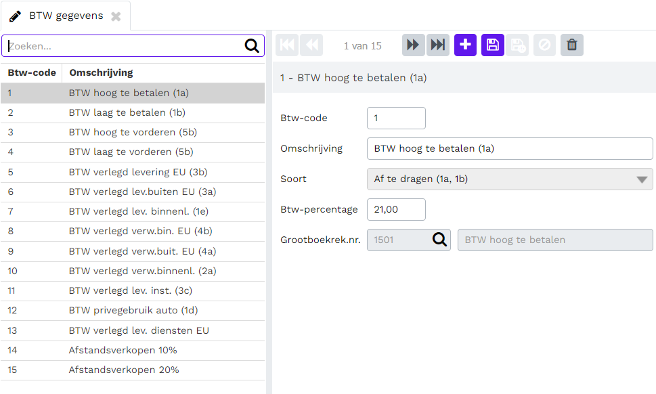The height and width of the screenshot is (394, 656).
Task: Click the cancel circle-slash icon
Action: tap(544, 45)
